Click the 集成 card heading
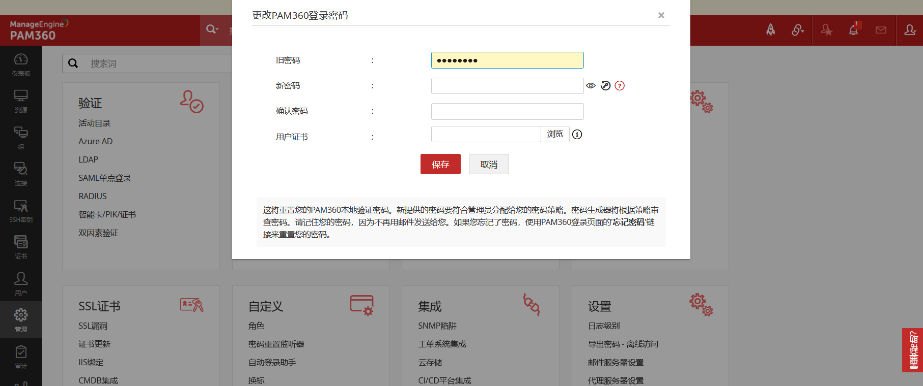This screenshot has width=923, height=386. point(430,306)
